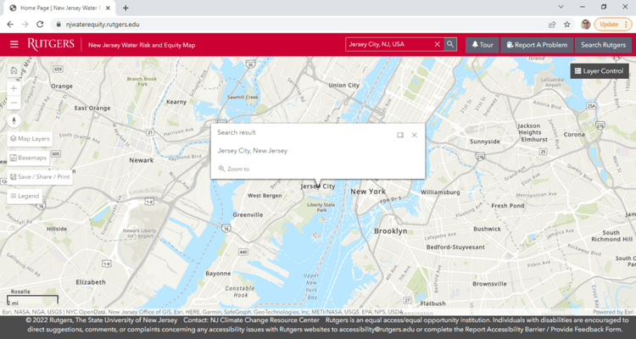Image resolution: width=636 pixels, height=339 pixels.
Task: Open Search Rutgers
Action: coord(602,44)
